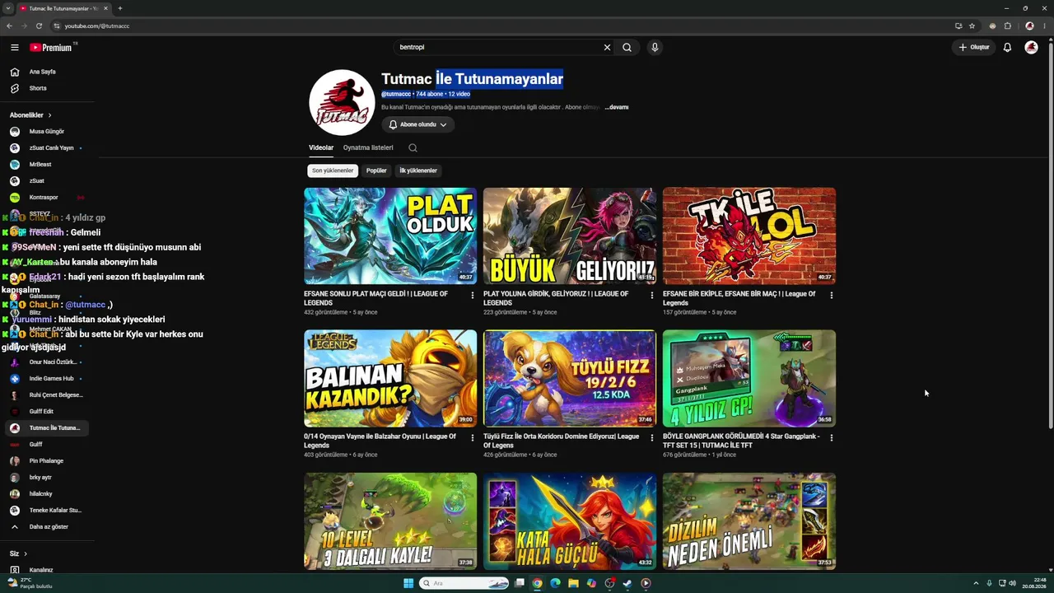Open options for the EFSANE SONLU PLAT video

point(473,295)
